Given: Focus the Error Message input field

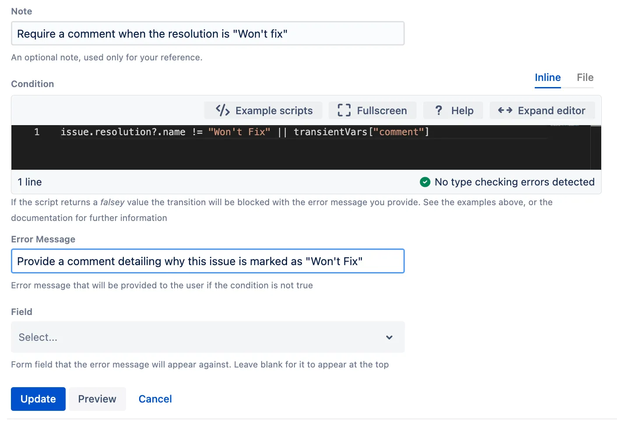Looking at the screenshot, I should 208,261.
